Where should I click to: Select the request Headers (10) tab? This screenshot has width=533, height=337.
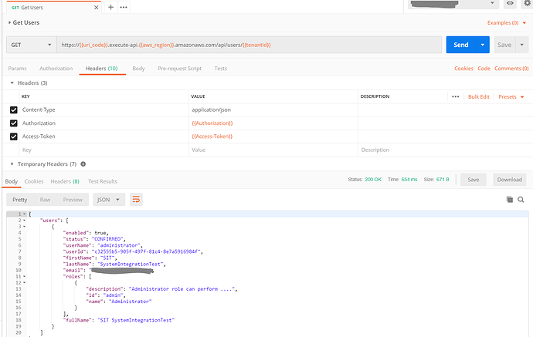tap(102, 68)
